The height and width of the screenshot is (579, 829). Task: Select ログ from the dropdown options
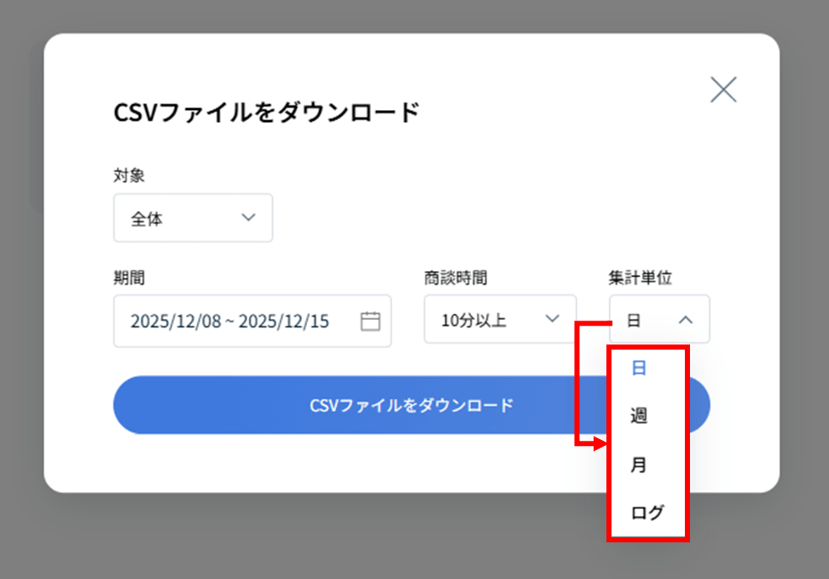(646, 512)
